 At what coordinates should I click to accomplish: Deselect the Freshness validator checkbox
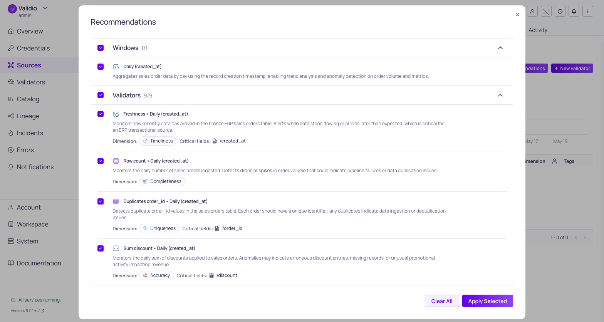tap(101, 114)
